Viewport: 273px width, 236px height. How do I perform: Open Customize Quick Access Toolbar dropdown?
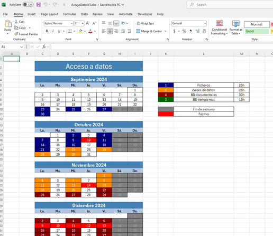(x=64, y=5)
